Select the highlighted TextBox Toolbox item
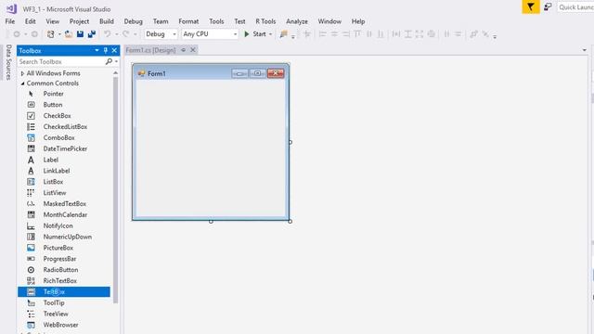 pyautogui.click(x=64, y=292)
